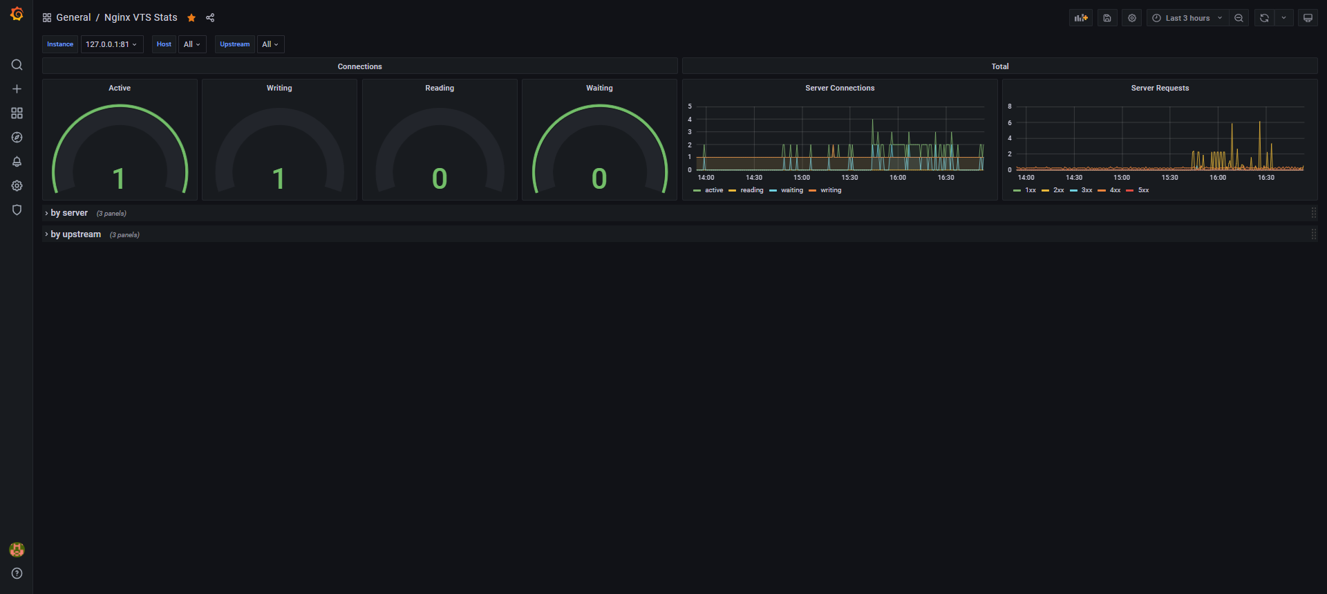
Task: Open the Upstream variable dropdown
Action: tap(270, 44)
